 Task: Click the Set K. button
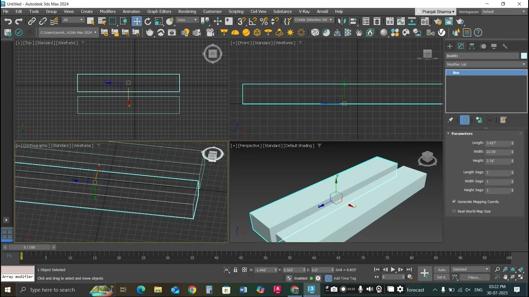tap(442, 277)
